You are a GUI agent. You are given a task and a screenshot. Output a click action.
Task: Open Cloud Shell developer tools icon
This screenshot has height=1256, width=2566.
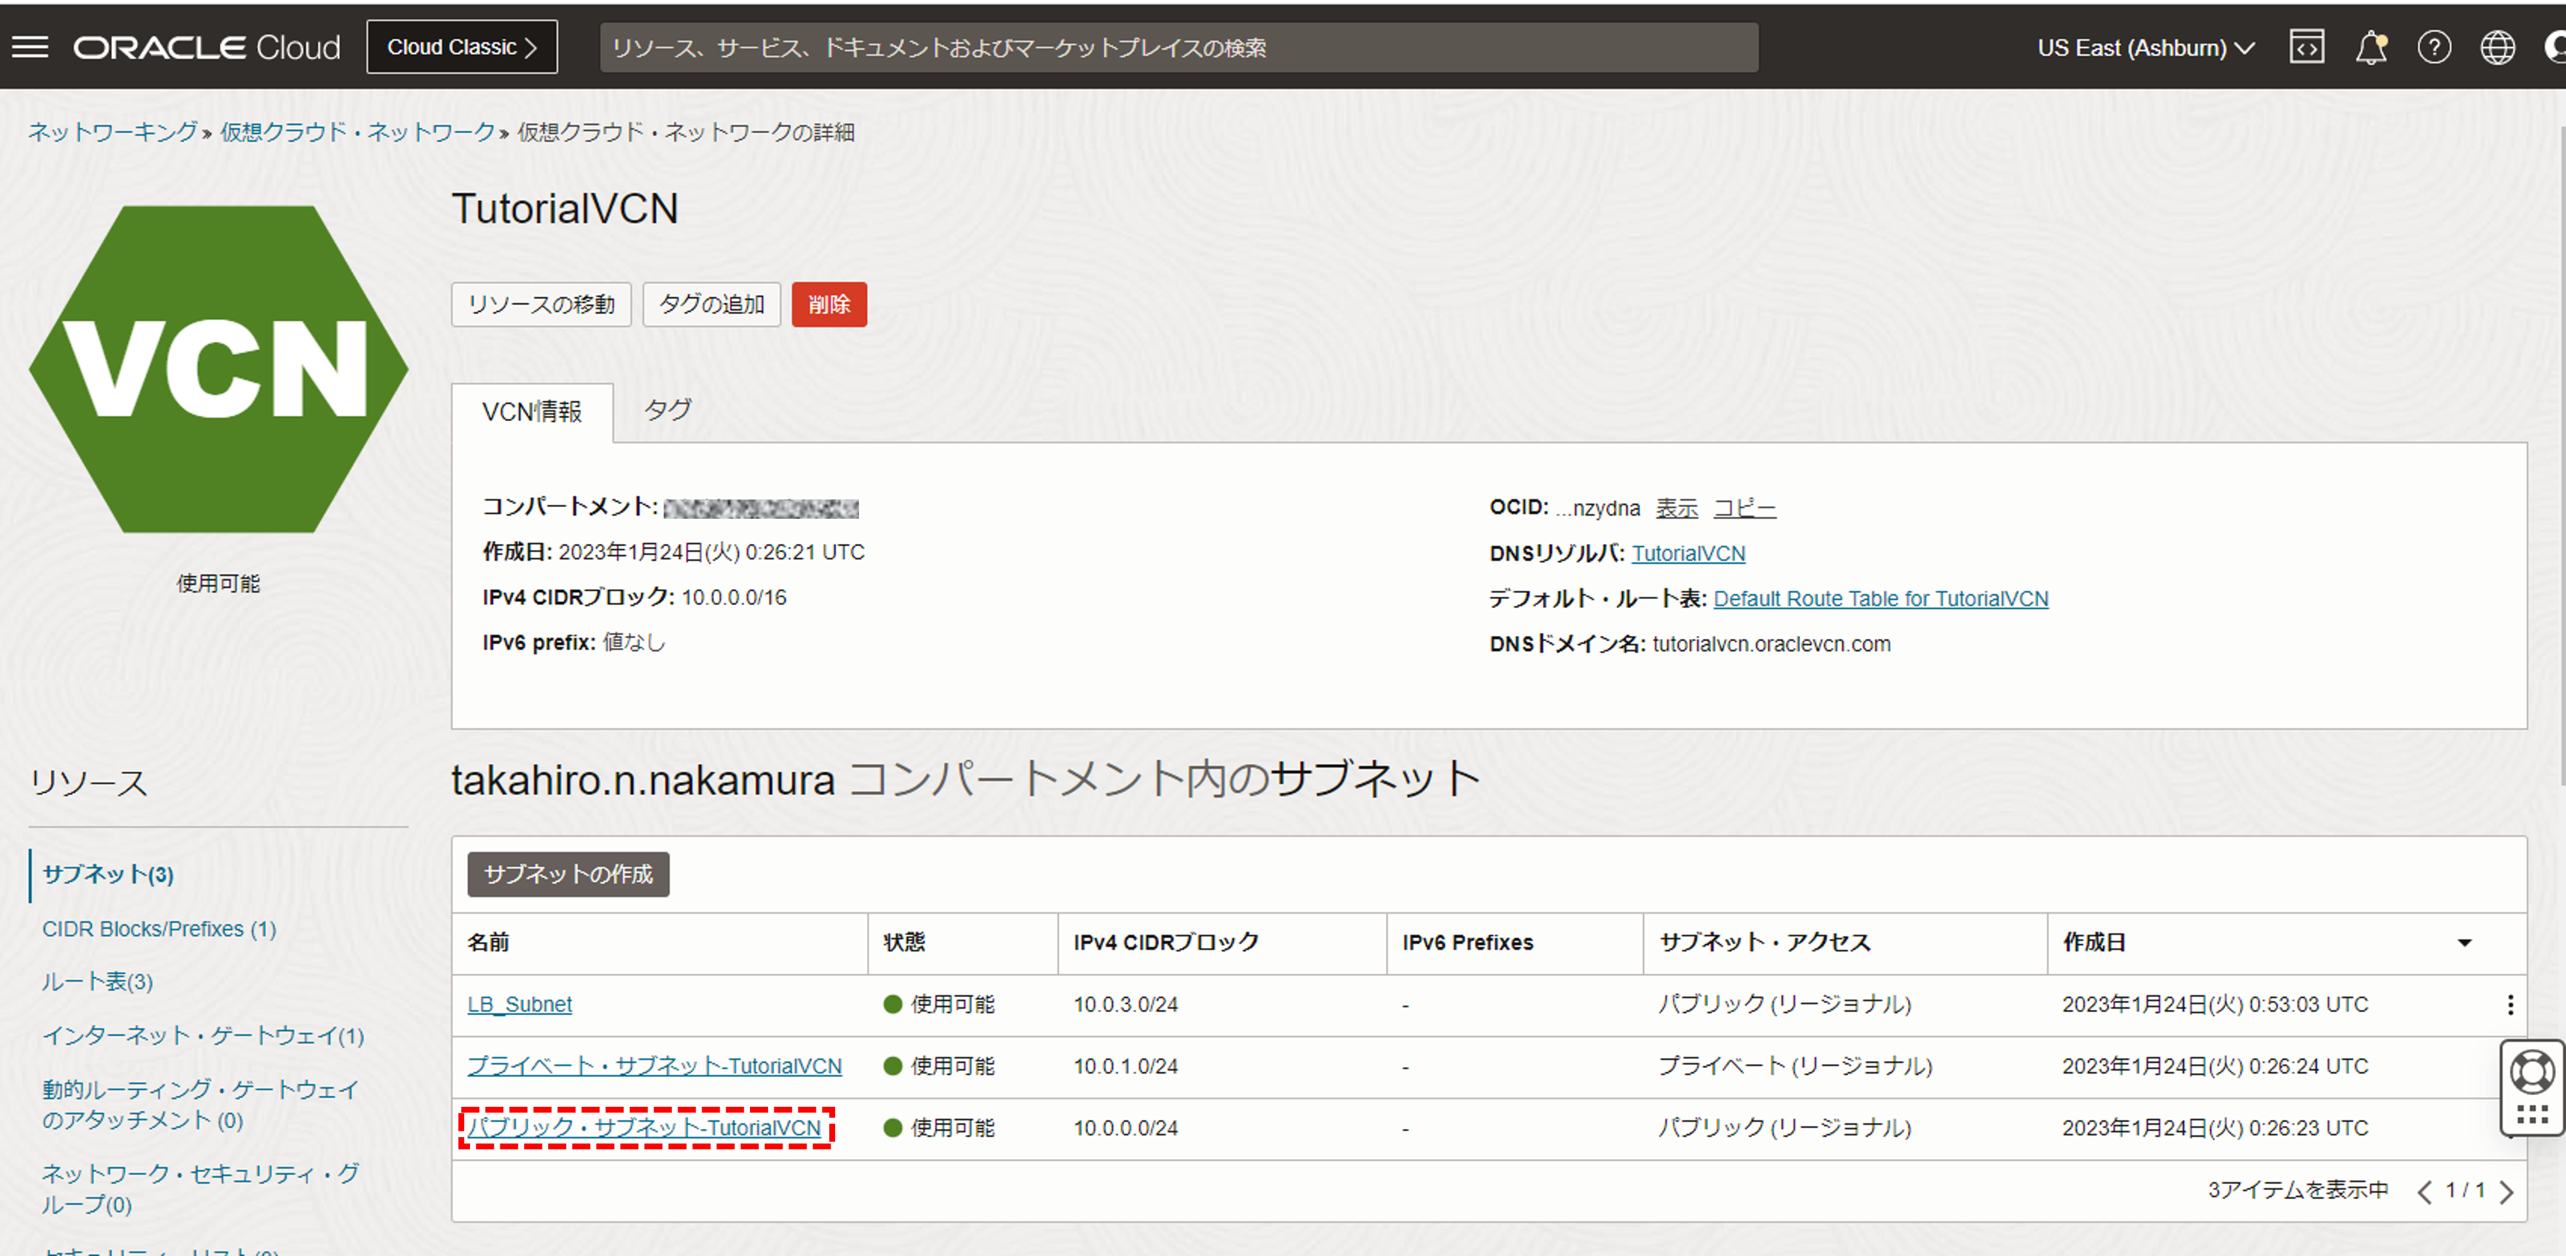pyautogui.click(x=2306, y=47)
